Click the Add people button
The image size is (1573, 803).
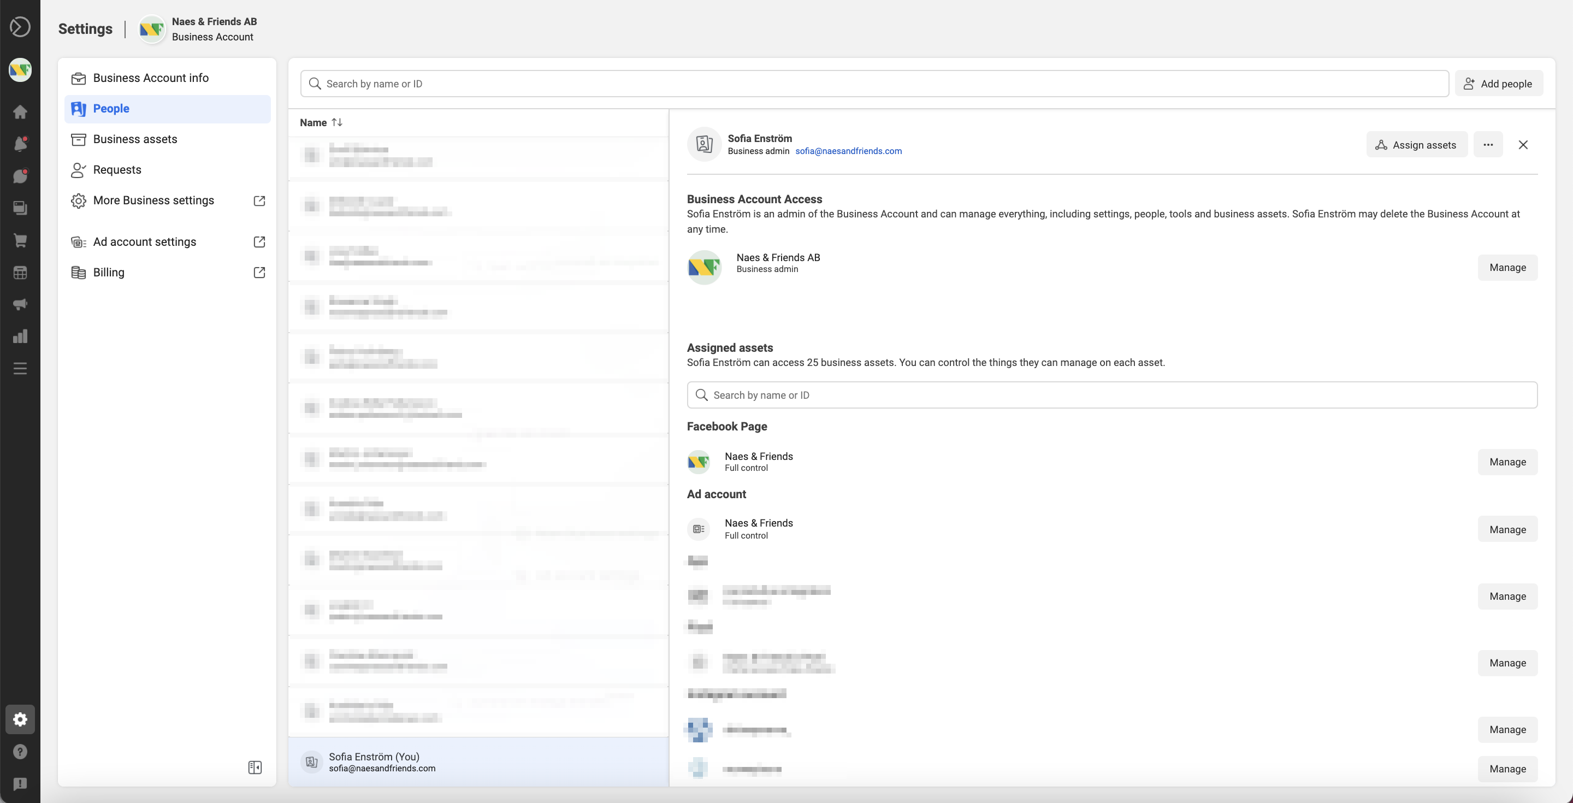pos(1499,84)
